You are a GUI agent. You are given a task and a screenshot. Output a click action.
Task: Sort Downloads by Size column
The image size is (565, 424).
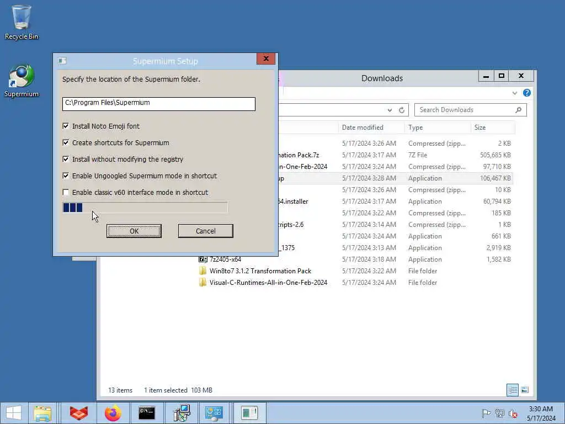click(x=493, y=128)
